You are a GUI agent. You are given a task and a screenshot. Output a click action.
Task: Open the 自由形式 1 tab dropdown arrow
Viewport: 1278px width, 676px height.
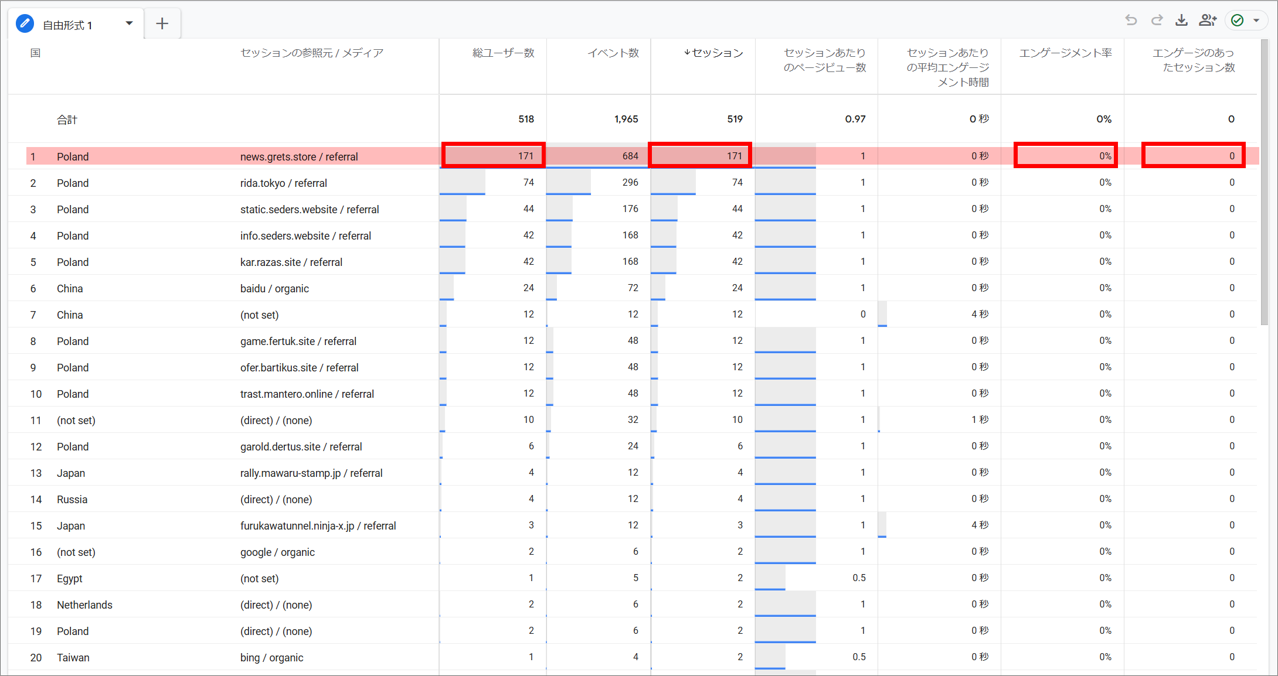click(x=129, y=23)
